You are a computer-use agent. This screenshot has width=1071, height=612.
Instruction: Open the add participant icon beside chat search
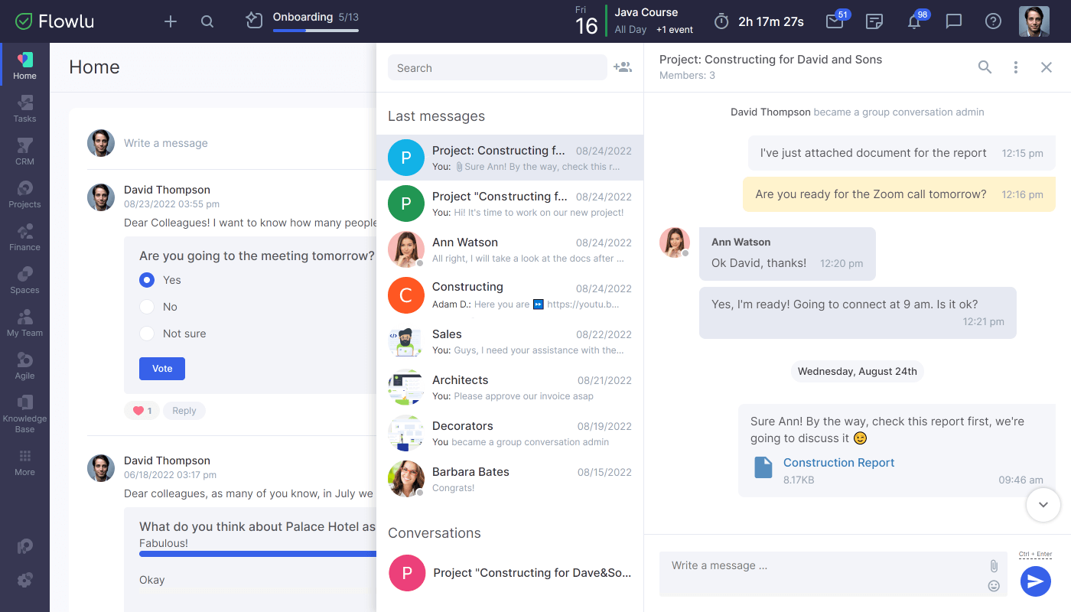[623, 67]
